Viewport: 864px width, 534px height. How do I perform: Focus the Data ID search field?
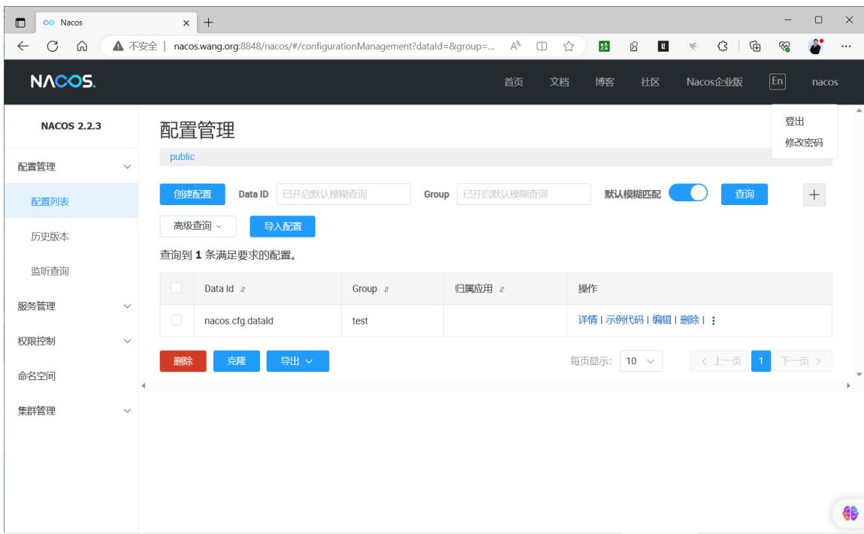click(x=343, y=194)
